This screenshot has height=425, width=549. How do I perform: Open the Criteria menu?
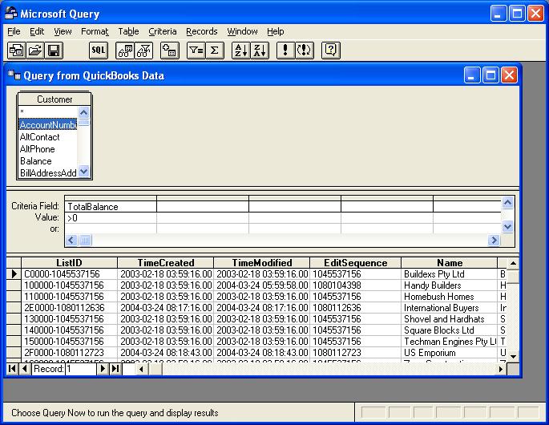coord(163,31)
